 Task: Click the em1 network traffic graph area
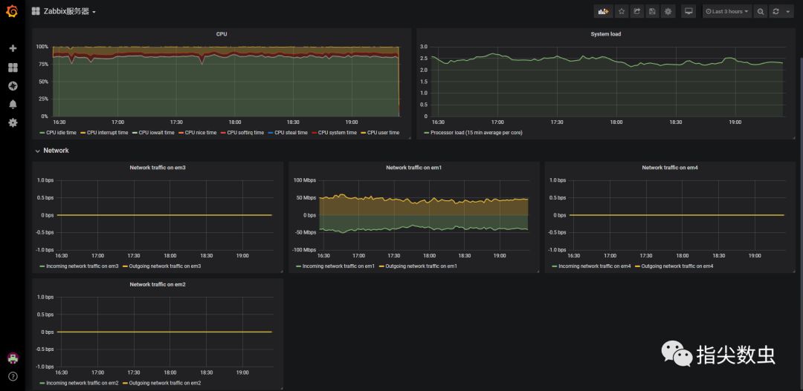tap(424, 214)
